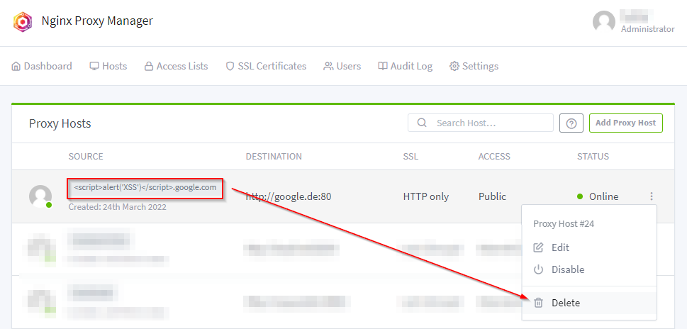The width and height of the screenshot is (687, 329).
Task: Click the Administrator role label
Action: coord(648,29)
